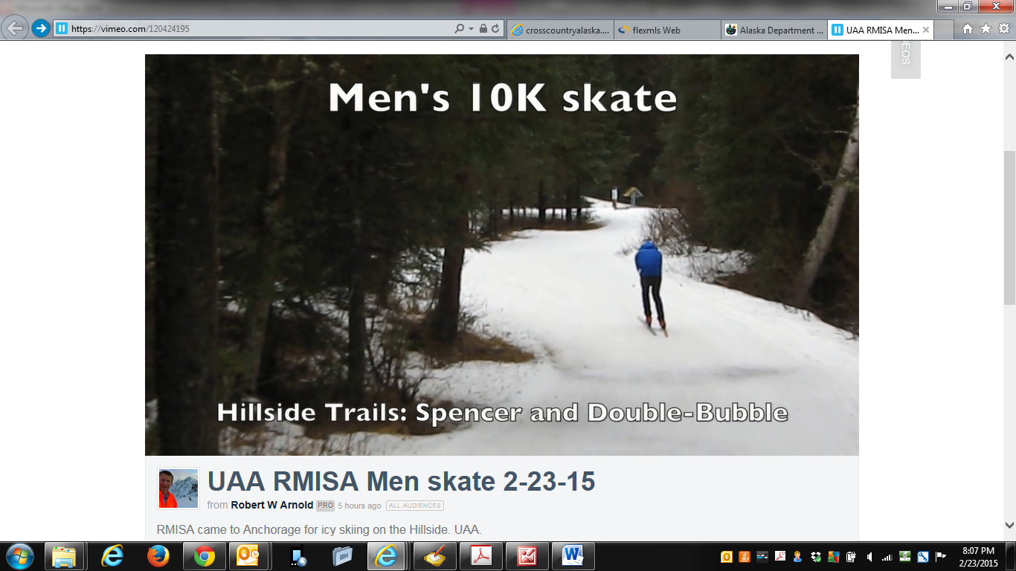
Task: Open Microsoft Word from the taskbar
Action: (x=573, y=555)
